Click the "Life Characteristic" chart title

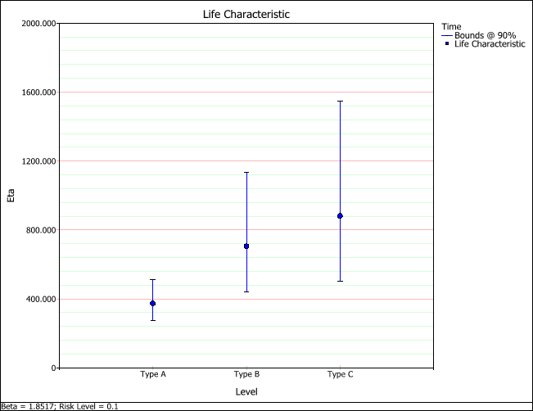click(246, 15)
